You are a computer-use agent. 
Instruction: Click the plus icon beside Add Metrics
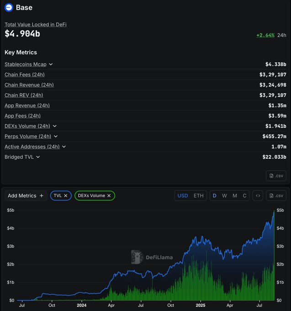coord(42,196)
